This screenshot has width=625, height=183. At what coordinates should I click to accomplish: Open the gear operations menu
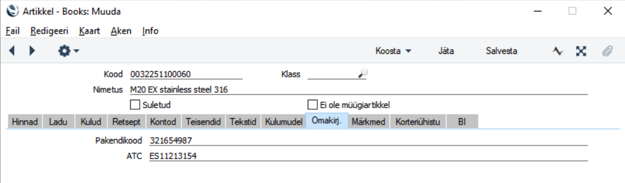[x=69, y=51]
